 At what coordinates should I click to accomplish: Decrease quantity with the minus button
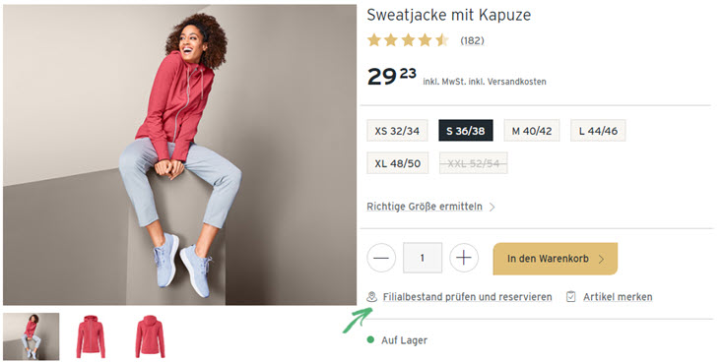pyautogui.click(x=381, y=258)
